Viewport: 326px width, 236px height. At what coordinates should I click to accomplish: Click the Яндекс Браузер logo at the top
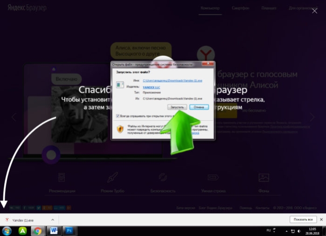(27, 7)
